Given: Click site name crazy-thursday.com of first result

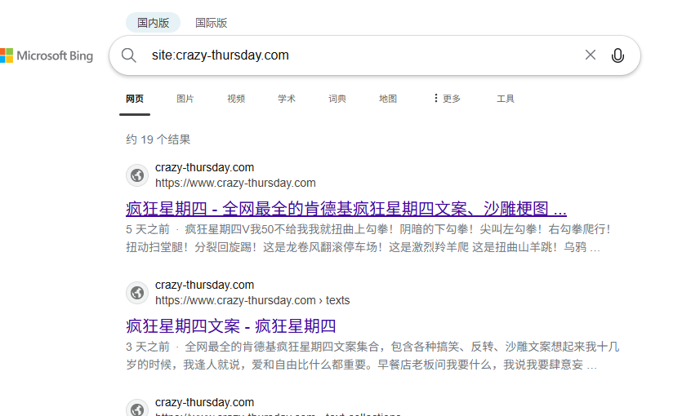Looking at the screenshot, I should click(204, 168).
